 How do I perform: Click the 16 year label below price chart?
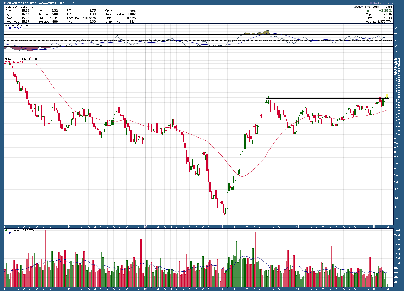point(221,227)
